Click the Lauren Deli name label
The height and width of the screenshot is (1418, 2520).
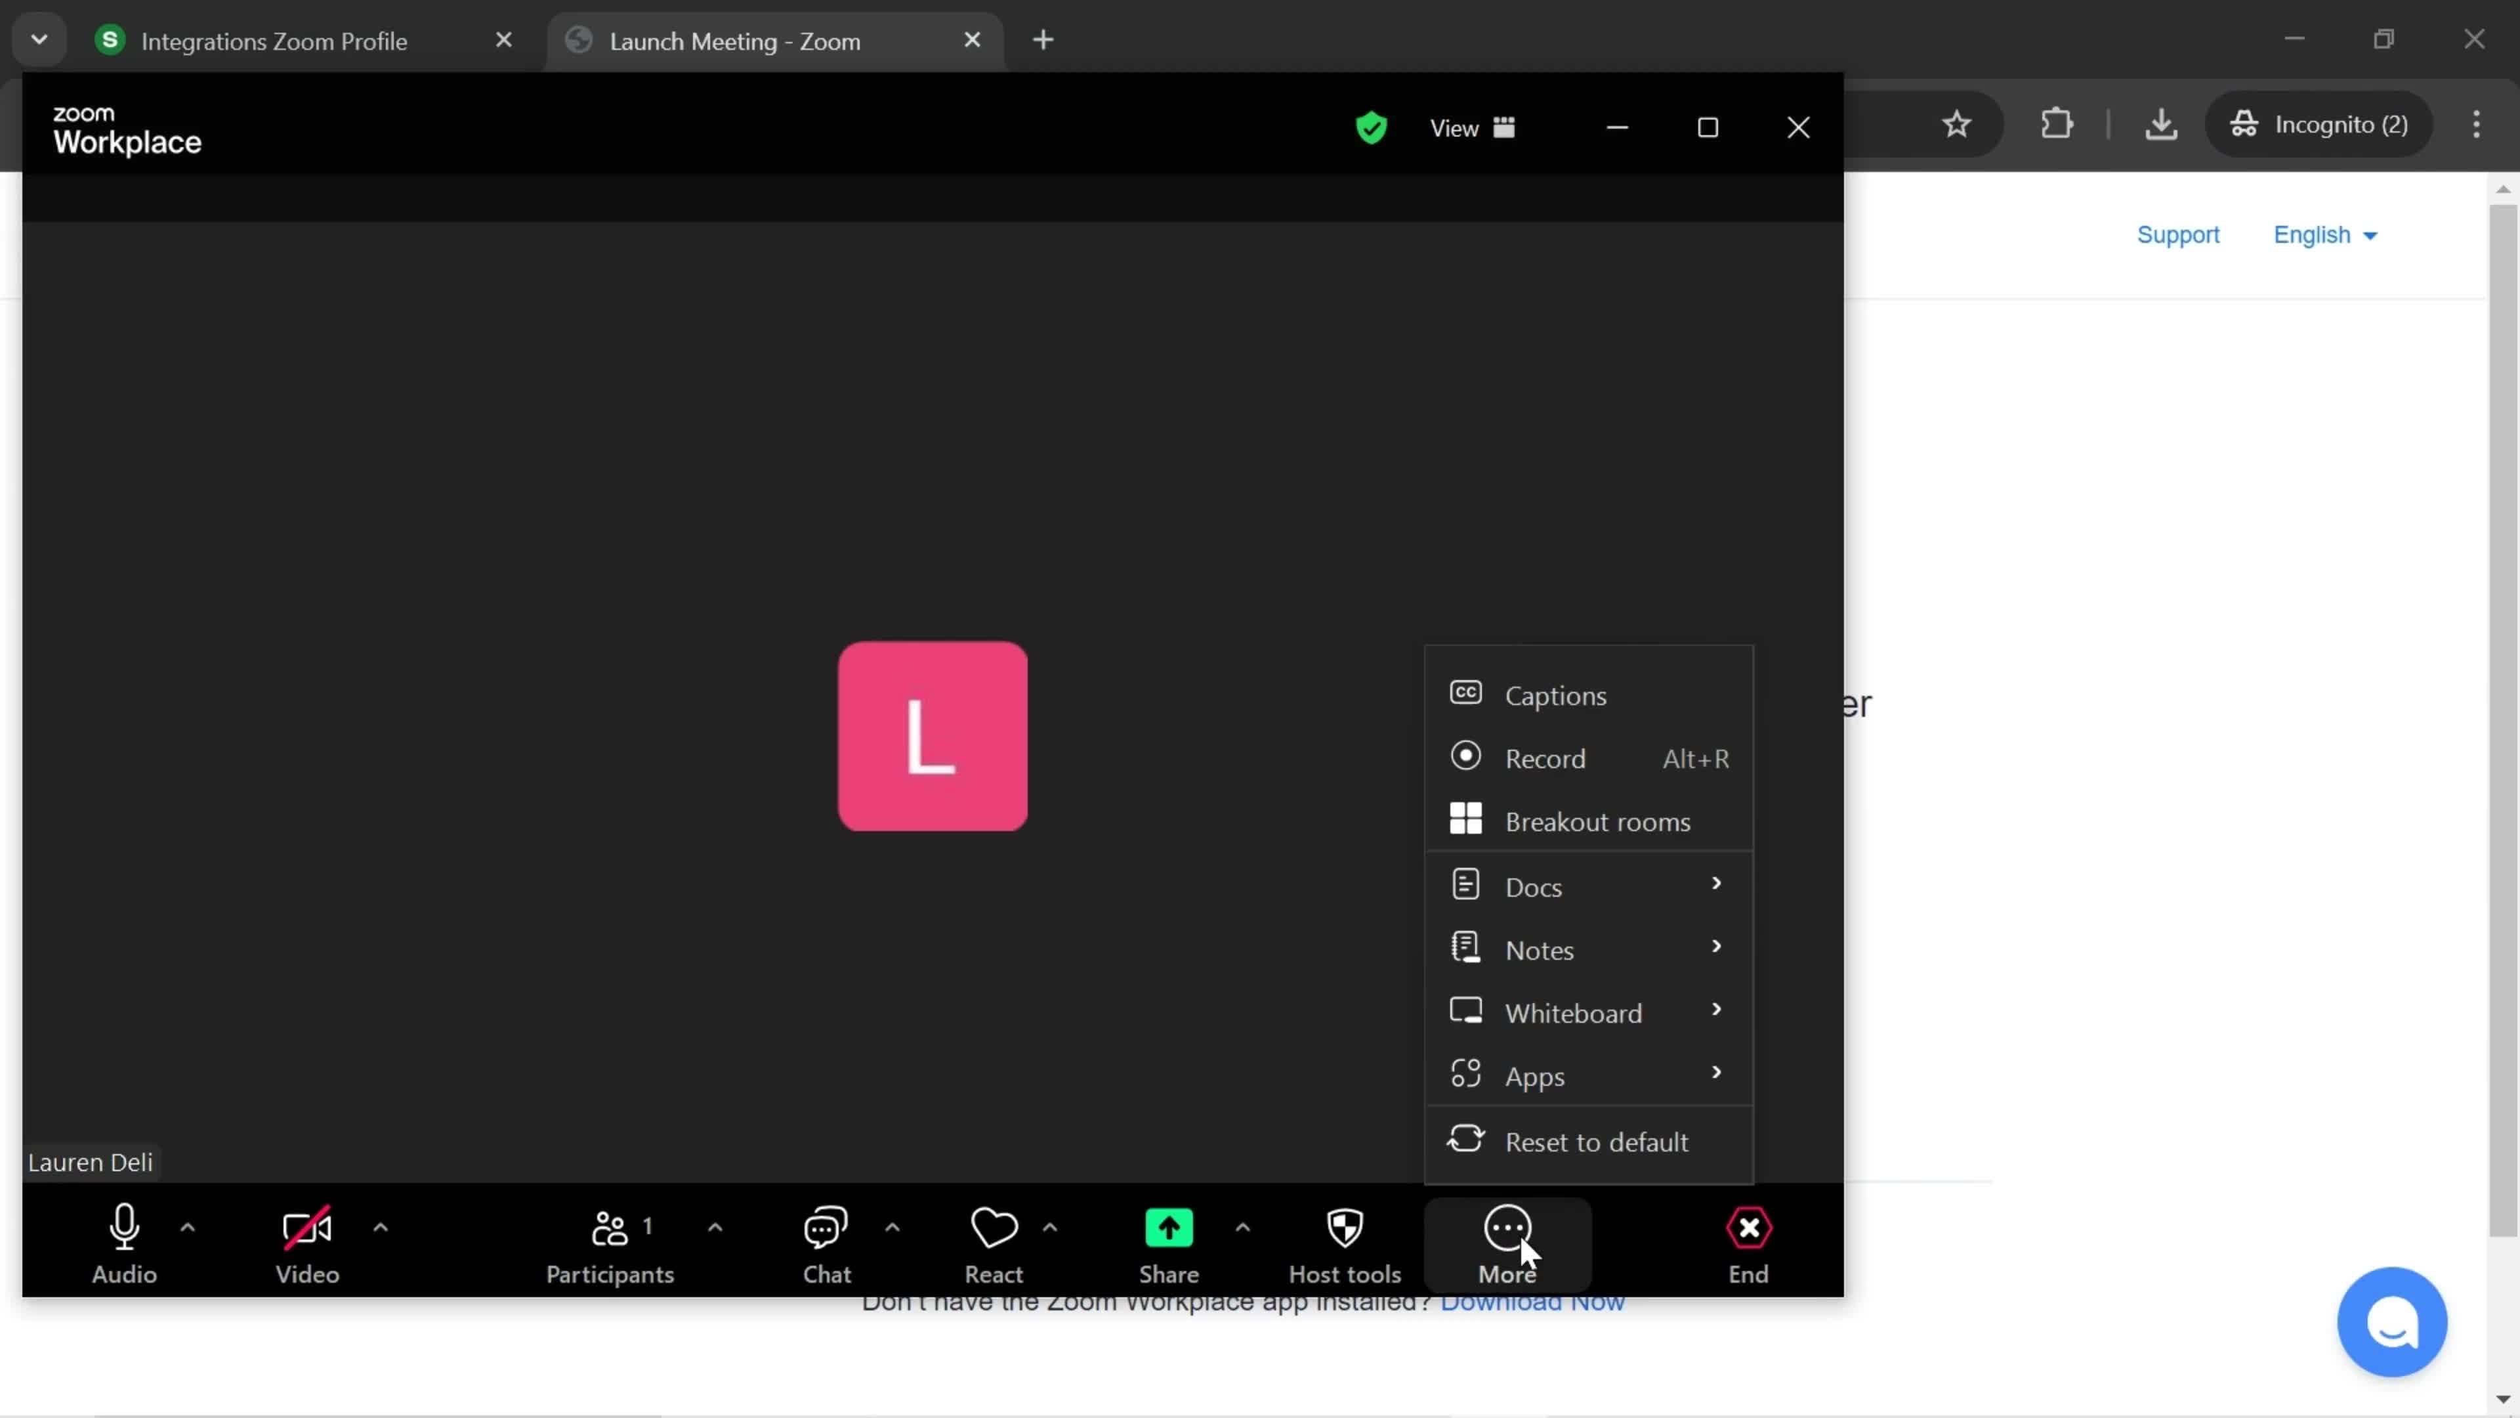pyautogui.click(x=90, y=1161)
